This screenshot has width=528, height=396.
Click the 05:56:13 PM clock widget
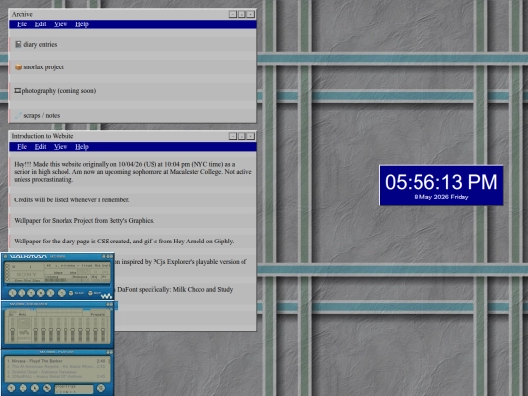point(441,185)
